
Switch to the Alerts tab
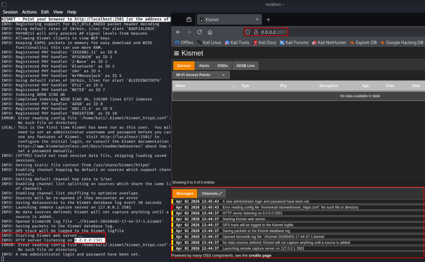click(204, 65)
